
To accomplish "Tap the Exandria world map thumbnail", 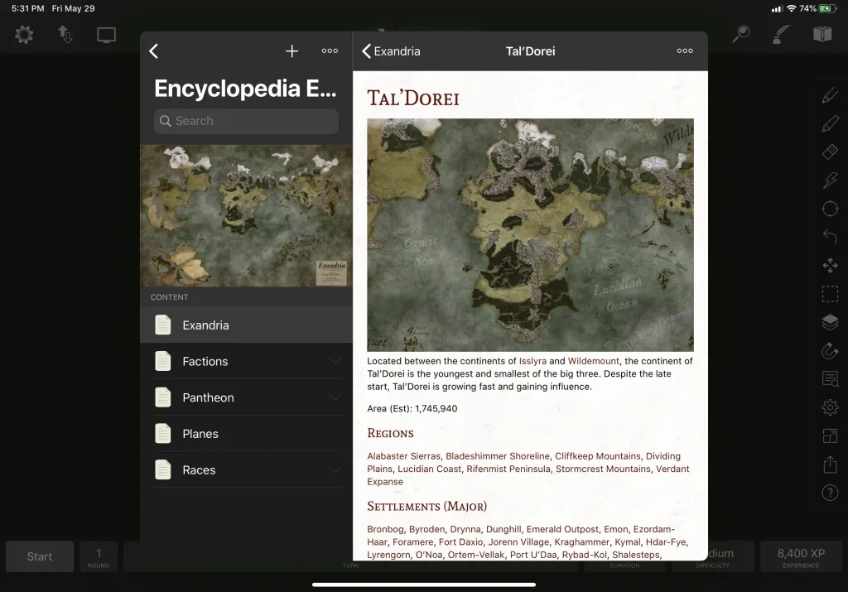I will coord(246,215).
